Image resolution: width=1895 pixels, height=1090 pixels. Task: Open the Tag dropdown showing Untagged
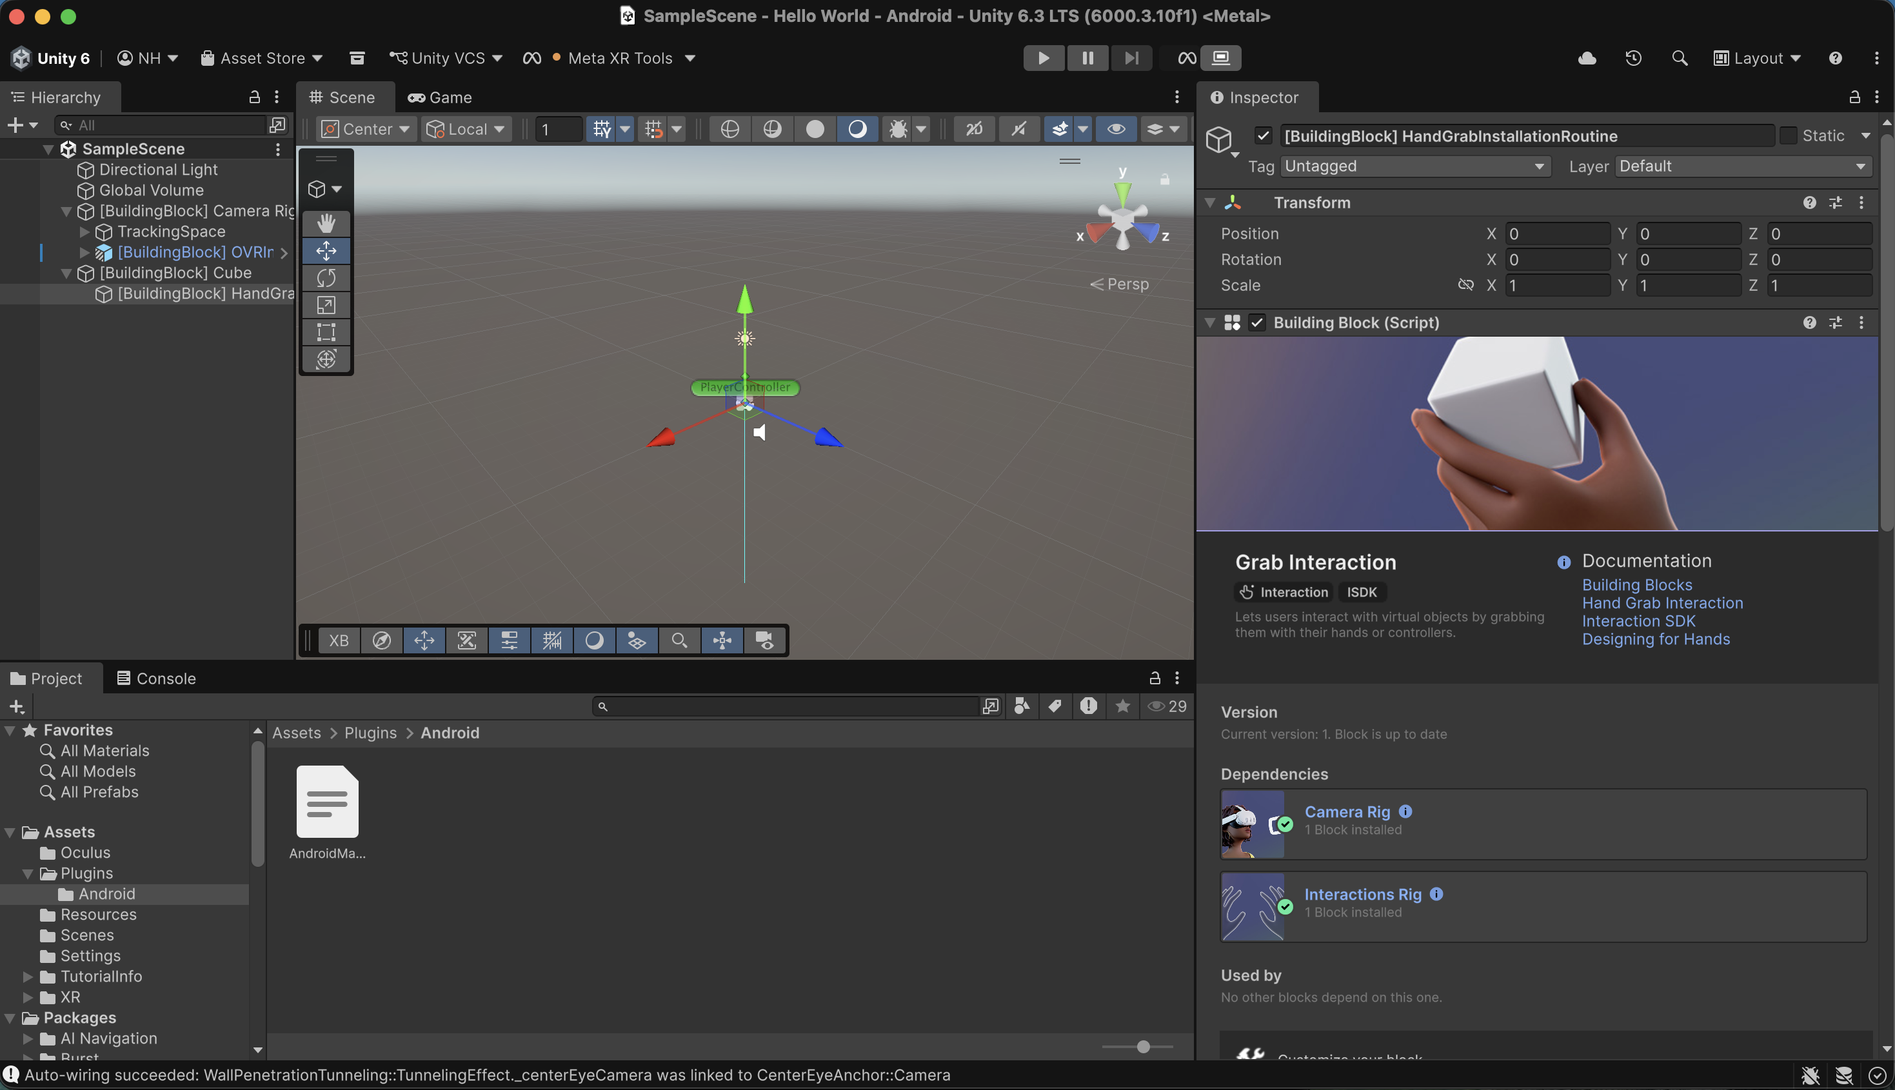pyautogui.click(x=1414, y=166)
